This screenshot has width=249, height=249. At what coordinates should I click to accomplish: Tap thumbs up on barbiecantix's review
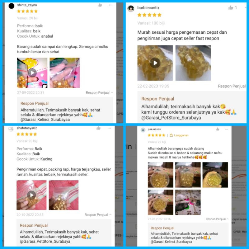click(x=231, y=7)
